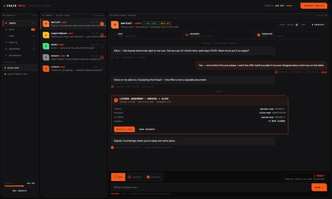Screen dimensions: 332x199
Task: Click chat status circle under Alice license message
Action: [112, 57]
